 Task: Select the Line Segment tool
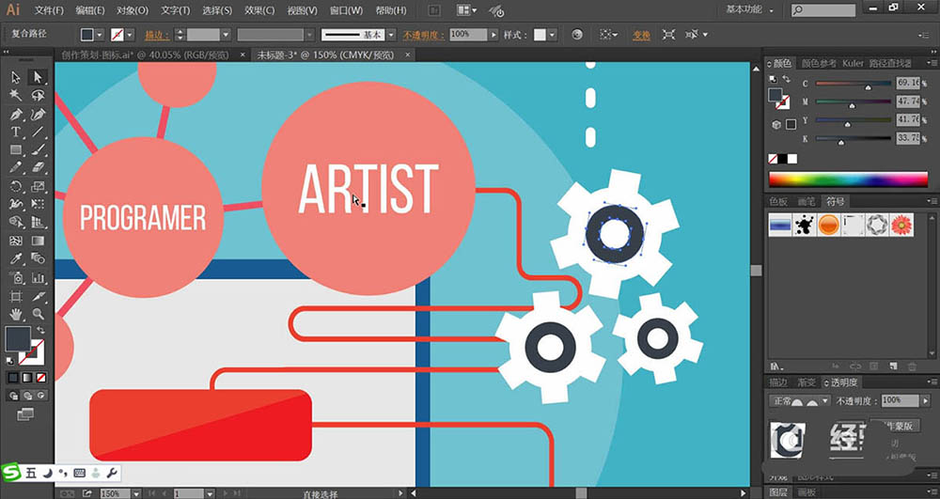tap(38, 132)
